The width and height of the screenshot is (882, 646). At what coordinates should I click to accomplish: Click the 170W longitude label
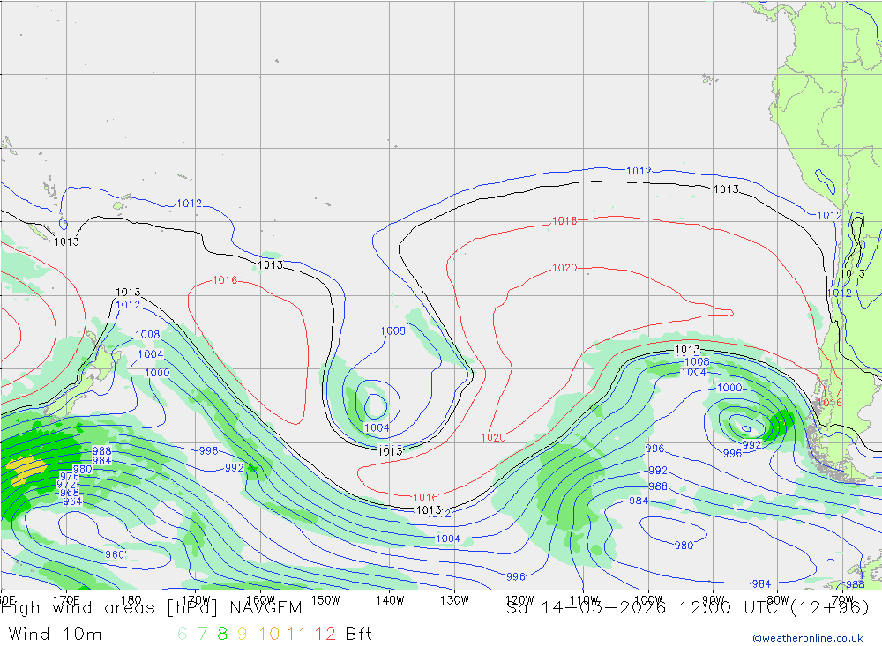[197, 600]
